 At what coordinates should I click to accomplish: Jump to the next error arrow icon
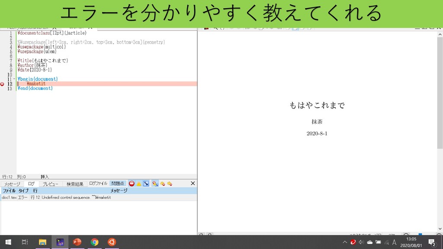click(170, 183)
